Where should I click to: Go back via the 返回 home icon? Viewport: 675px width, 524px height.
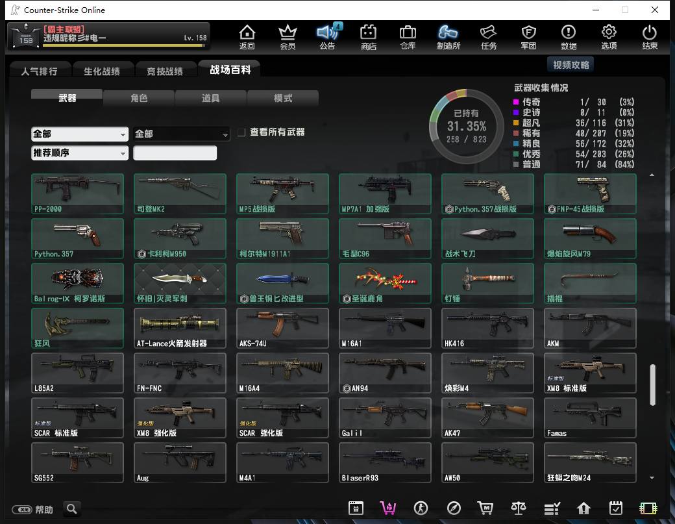click(247, 37)
